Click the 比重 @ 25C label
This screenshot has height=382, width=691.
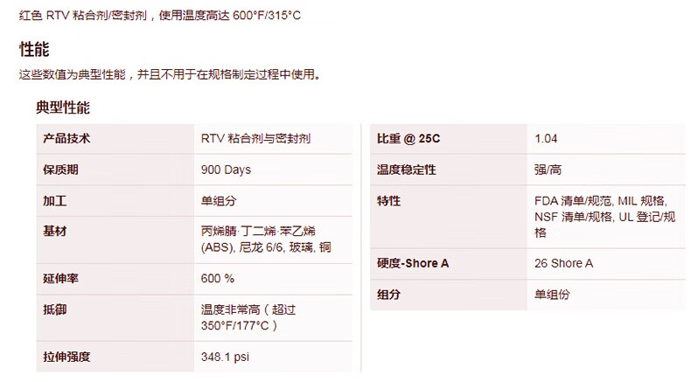coord(408,138)
